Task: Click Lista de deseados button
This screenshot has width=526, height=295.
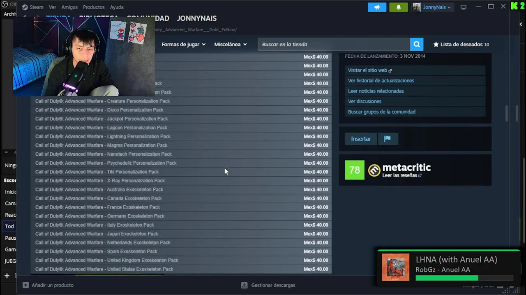Action: click(x=461, y=44)
